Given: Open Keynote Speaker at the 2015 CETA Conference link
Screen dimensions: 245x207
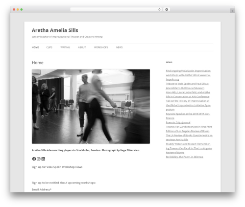Looking at the screenshot, I should [x=188, y=116].
